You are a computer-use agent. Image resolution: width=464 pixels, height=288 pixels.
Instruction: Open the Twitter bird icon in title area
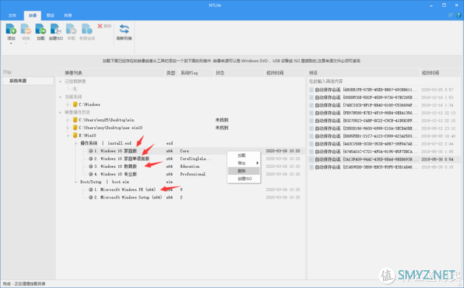[450, 15]
